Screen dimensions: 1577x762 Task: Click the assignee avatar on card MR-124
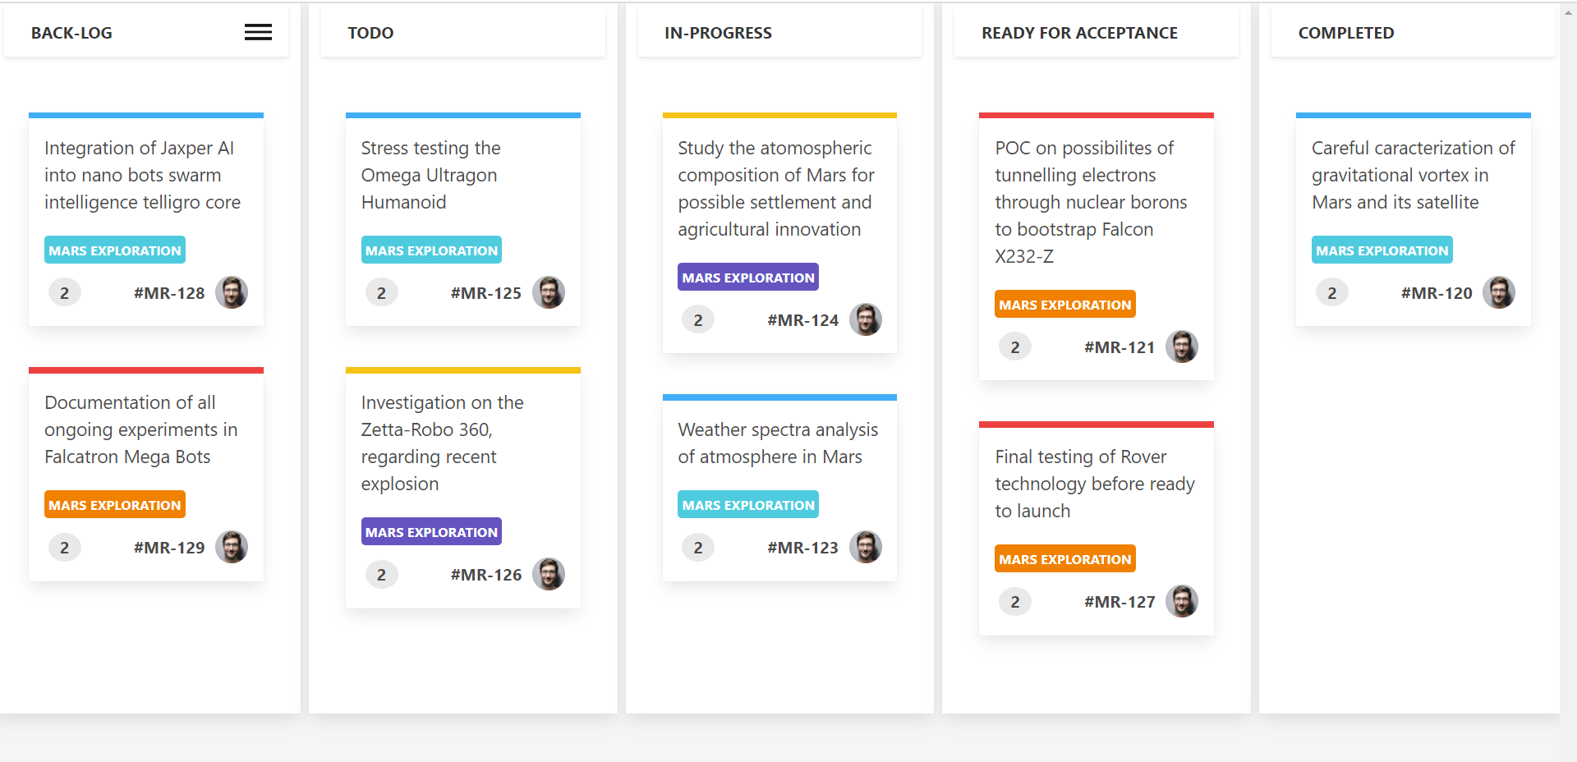point(865,319)
